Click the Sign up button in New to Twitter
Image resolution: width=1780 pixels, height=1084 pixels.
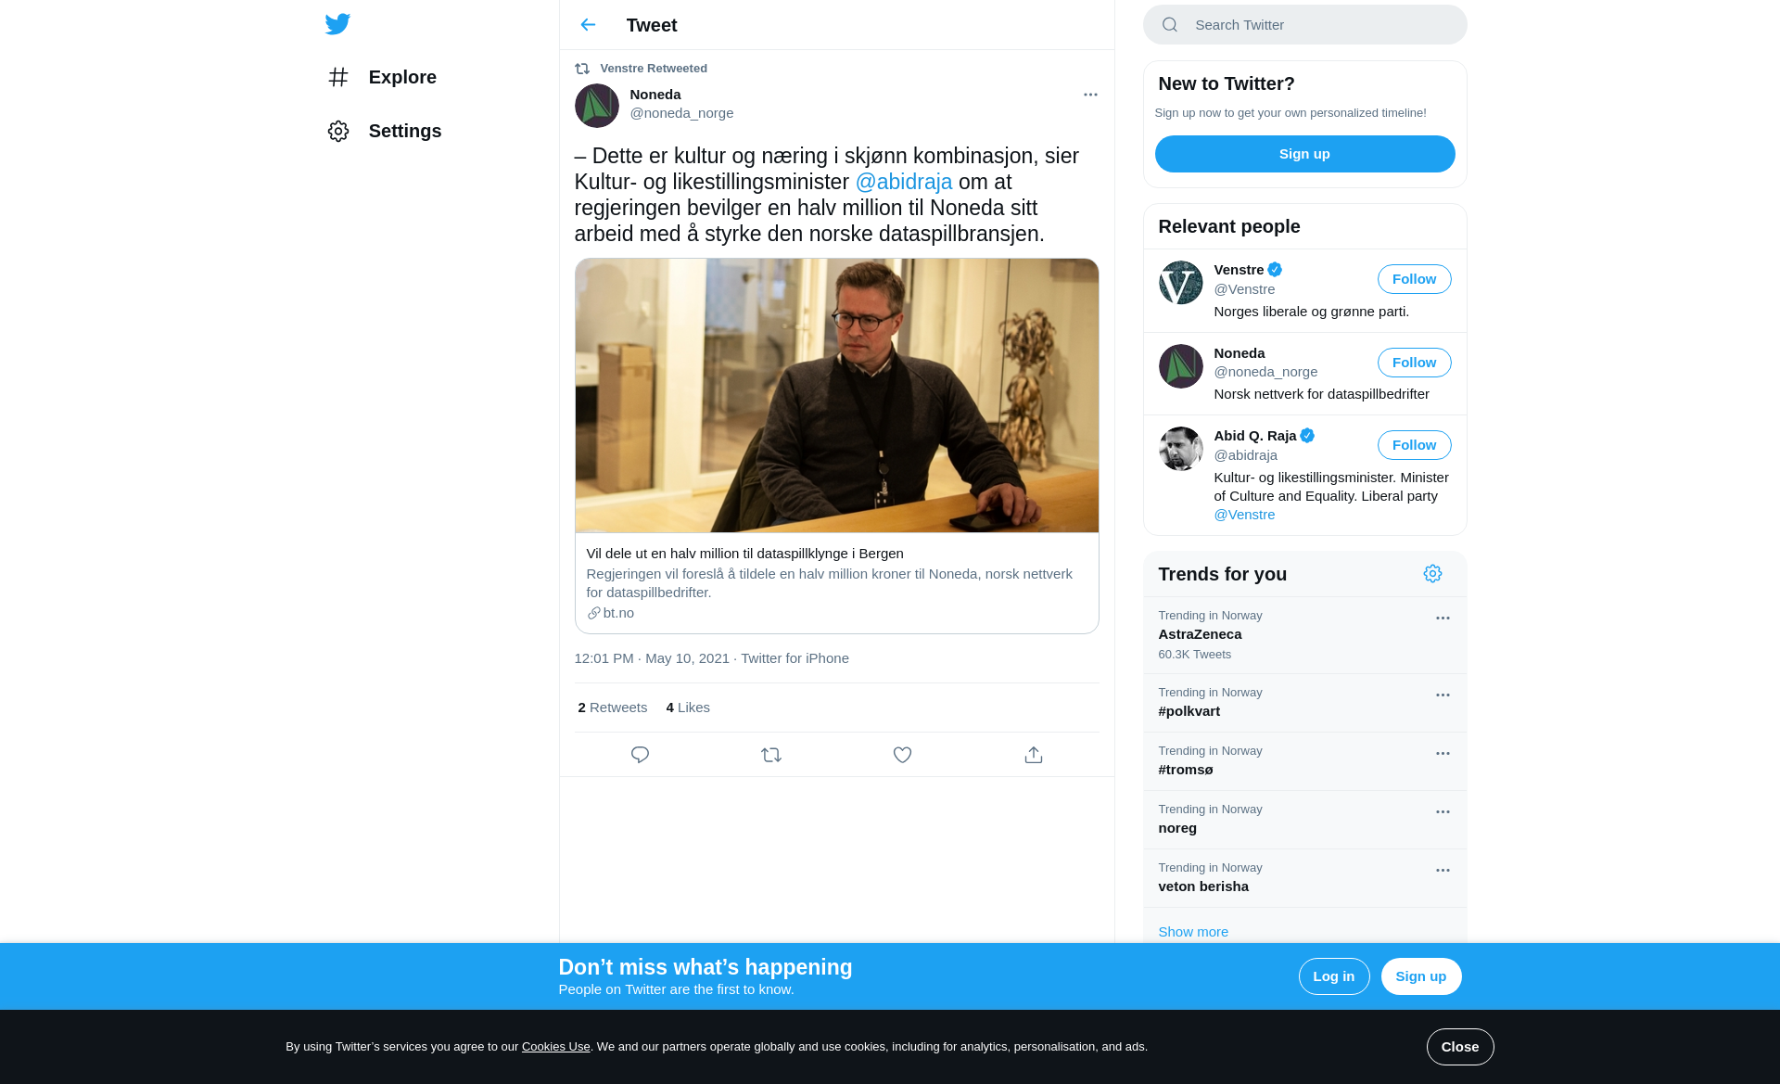[1304, 154]
